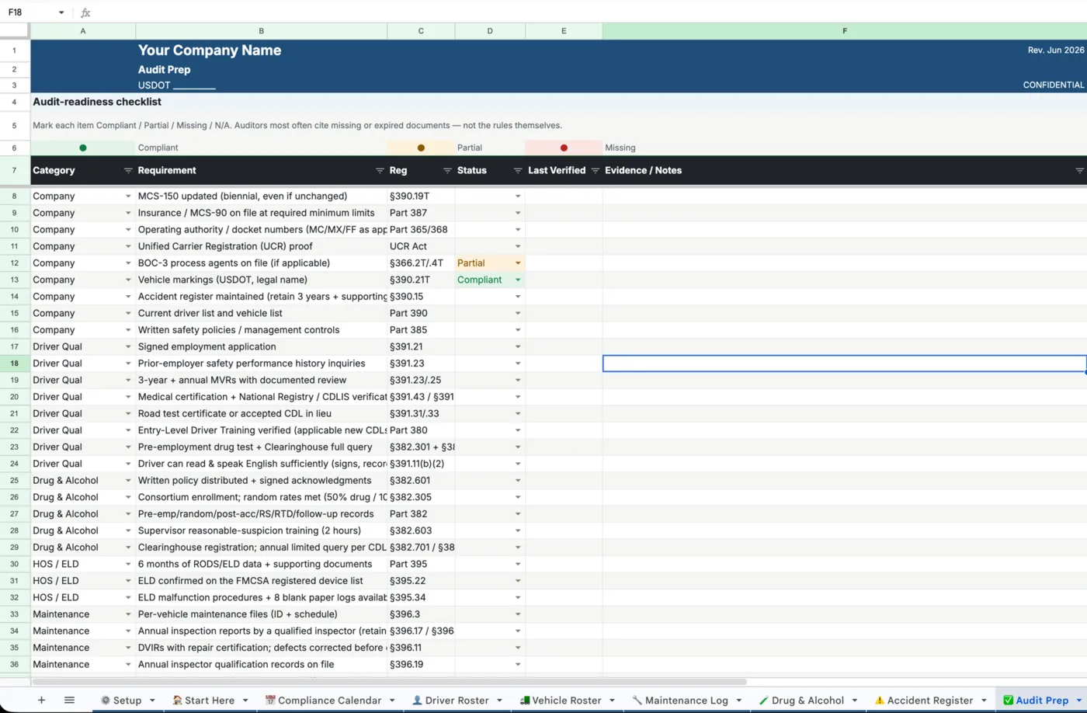
Task: Open the Driver Roster tab's dropdown arrow
Action: pos(499,701)
